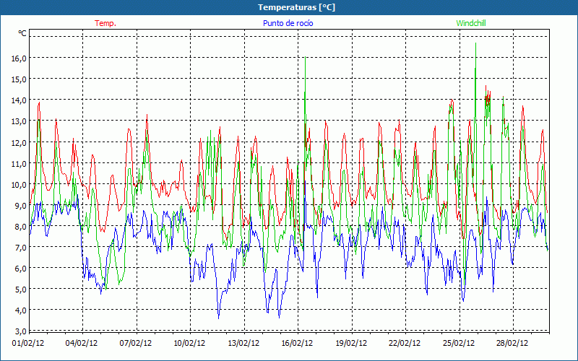
Task: Click the 10/02/12 date label
Action: [x=189, y=344]
